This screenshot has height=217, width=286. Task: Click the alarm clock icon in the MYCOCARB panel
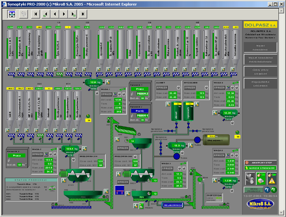(206, 88)
